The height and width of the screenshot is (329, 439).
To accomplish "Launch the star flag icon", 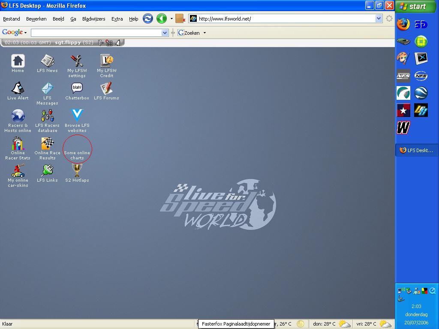I will (403, 110).
